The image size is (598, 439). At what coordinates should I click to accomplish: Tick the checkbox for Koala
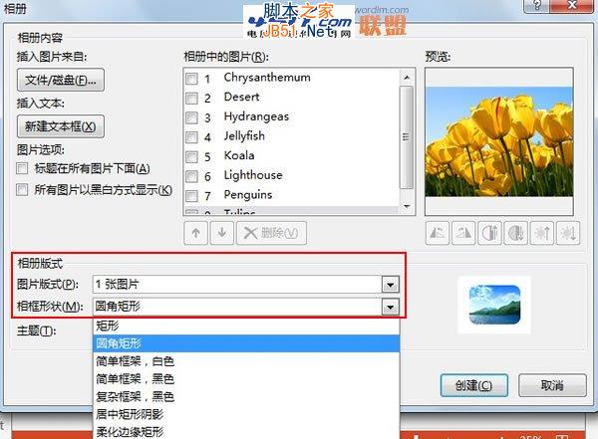tap(191, 156)
